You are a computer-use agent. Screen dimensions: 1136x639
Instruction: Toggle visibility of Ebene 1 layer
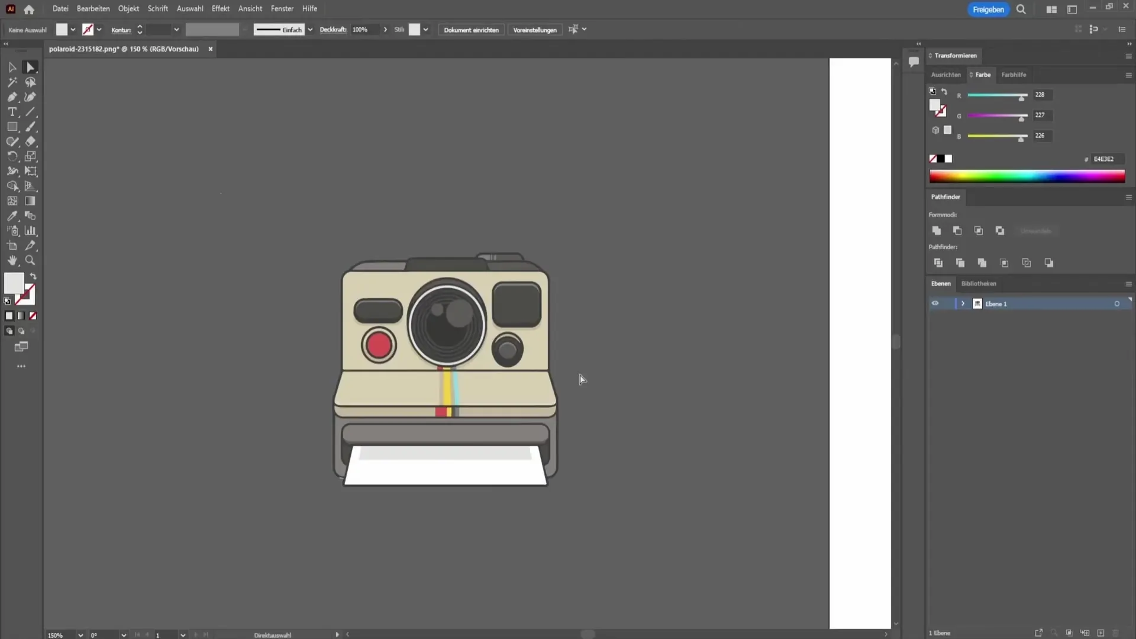click(935, 304)
